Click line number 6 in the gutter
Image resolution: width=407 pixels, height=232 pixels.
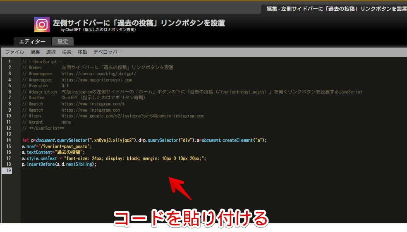click(10, 92)
